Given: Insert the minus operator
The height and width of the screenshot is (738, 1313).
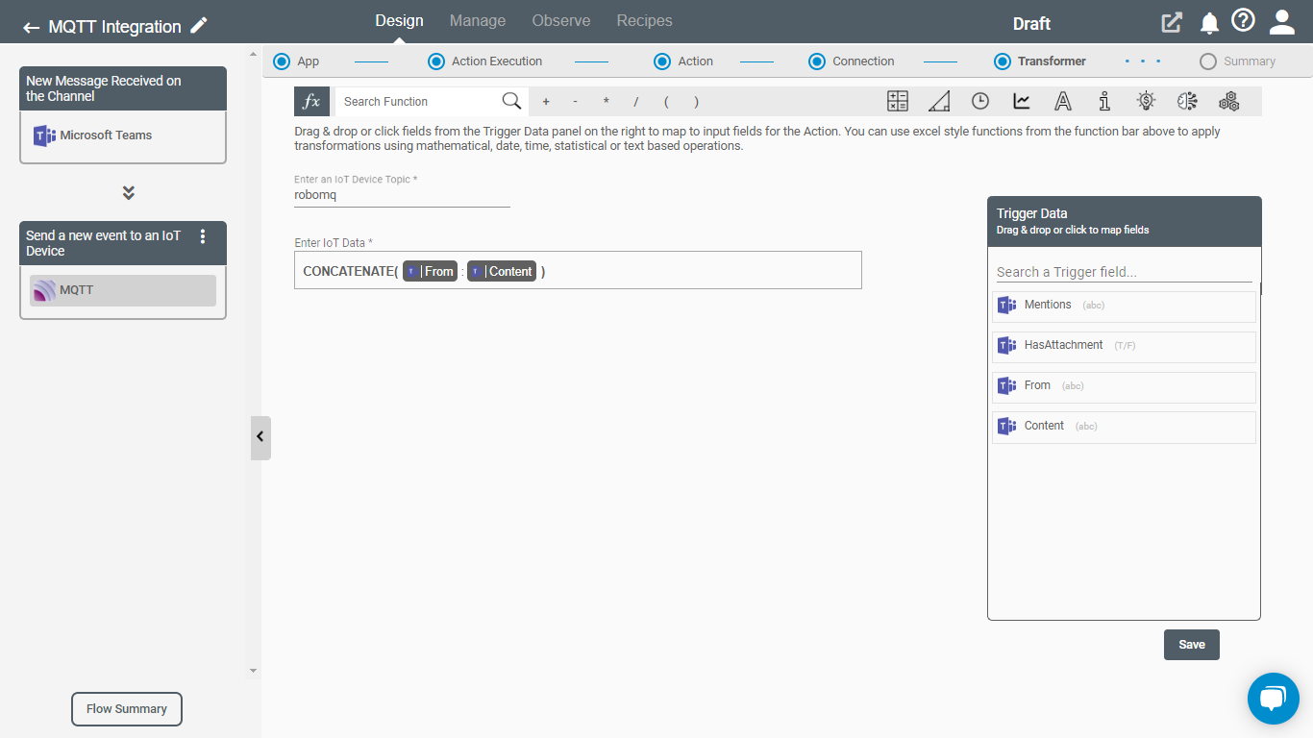Looking at the screenshot, I should click(575, 102).
